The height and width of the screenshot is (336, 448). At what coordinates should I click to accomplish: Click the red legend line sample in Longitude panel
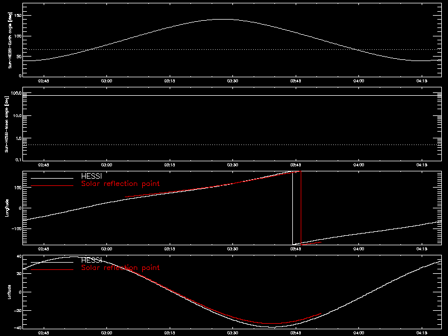(52, 186)
